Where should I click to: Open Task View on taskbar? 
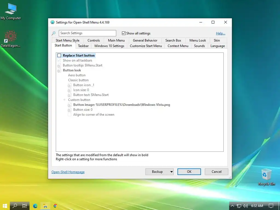(25, 206)
